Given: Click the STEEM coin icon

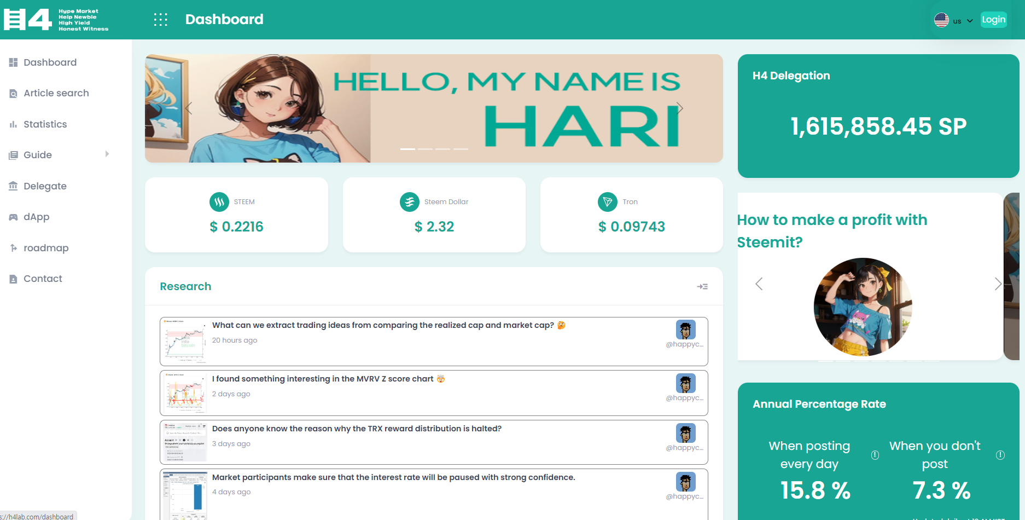Looking at the screenshot, I should [219, 202].
